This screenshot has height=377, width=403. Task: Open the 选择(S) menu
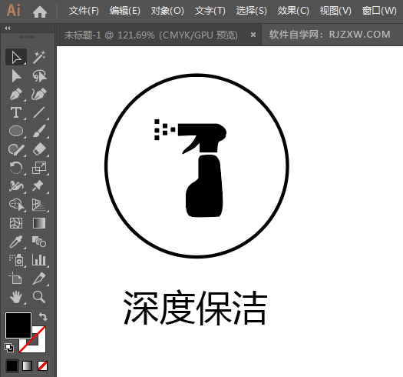tap(251, 11)
